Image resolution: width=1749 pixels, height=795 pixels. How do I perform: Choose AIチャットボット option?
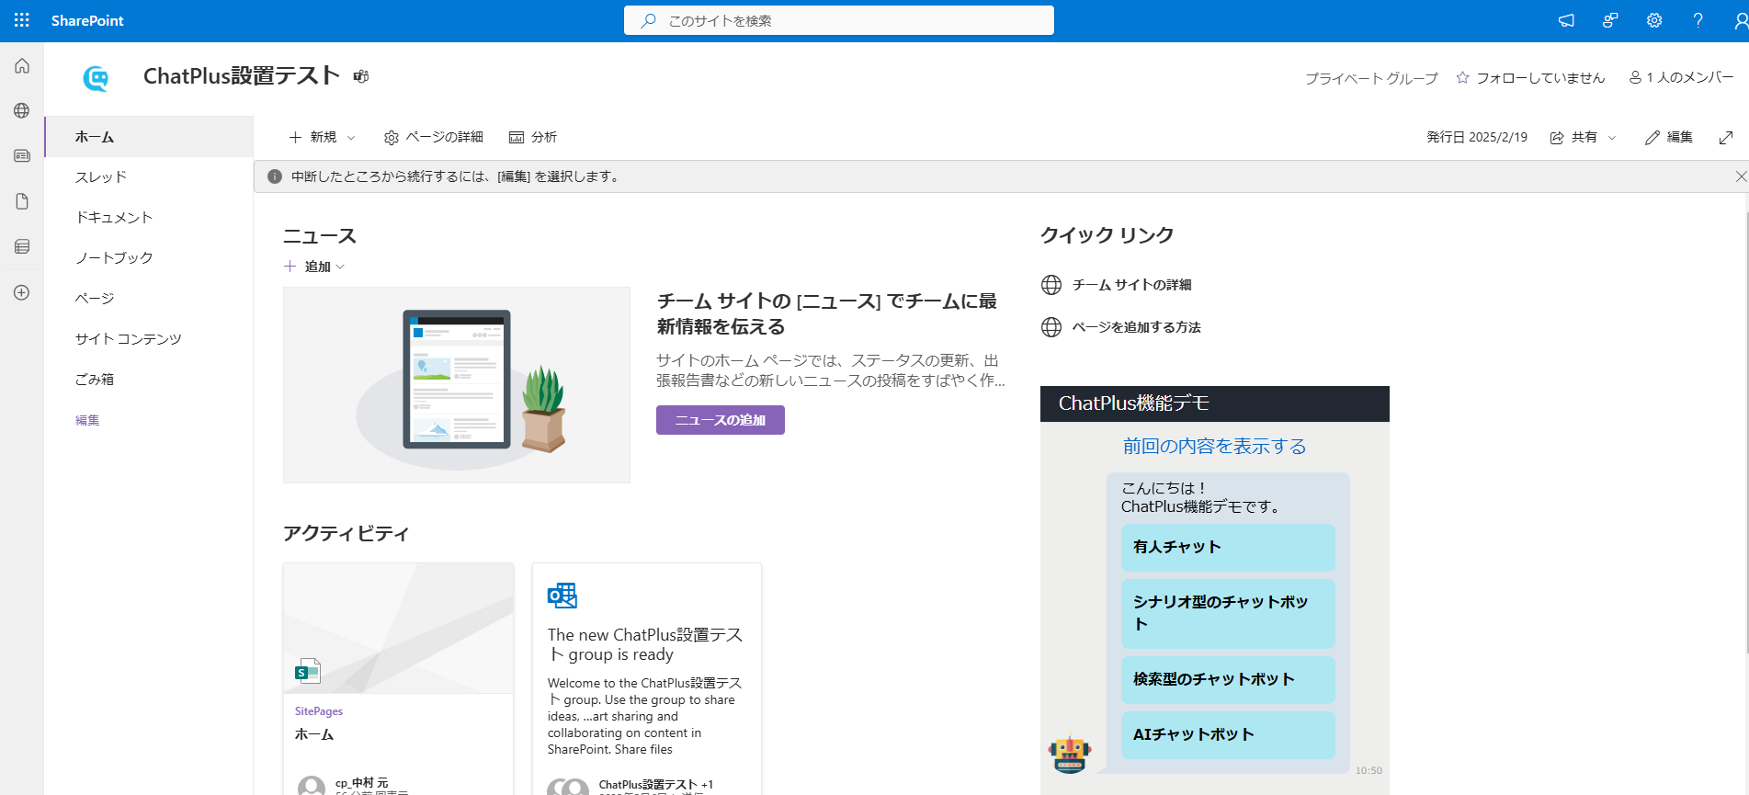(x=1228, y=734)
